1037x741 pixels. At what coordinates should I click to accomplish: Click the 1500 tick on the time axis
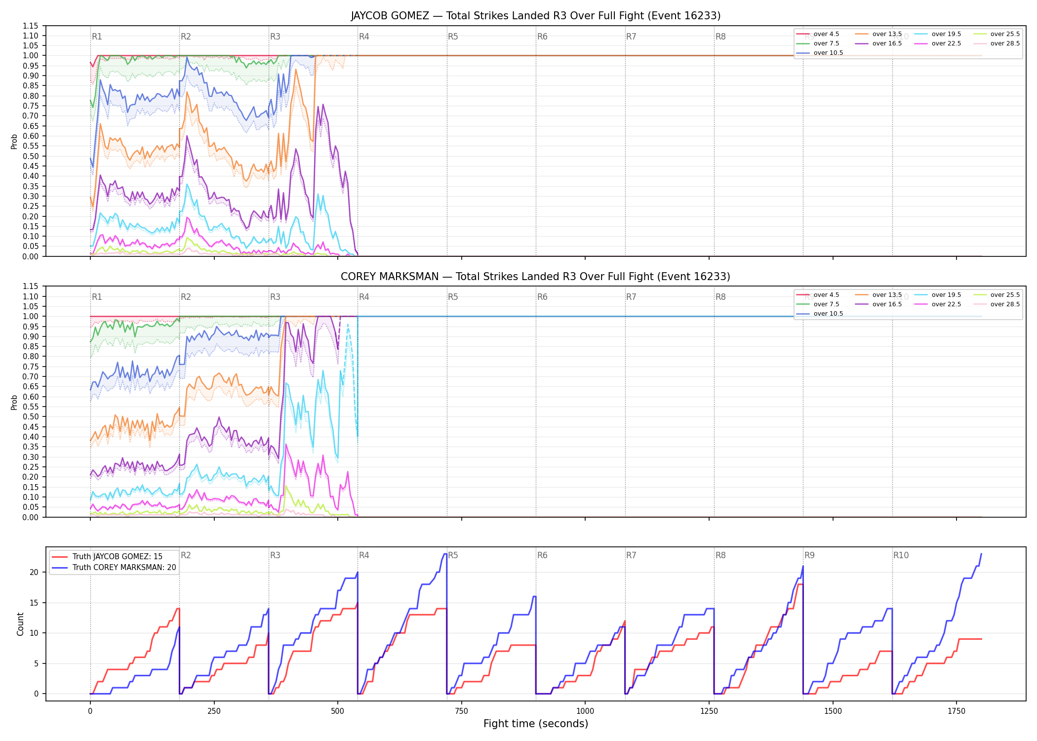[x=833, y=711]
